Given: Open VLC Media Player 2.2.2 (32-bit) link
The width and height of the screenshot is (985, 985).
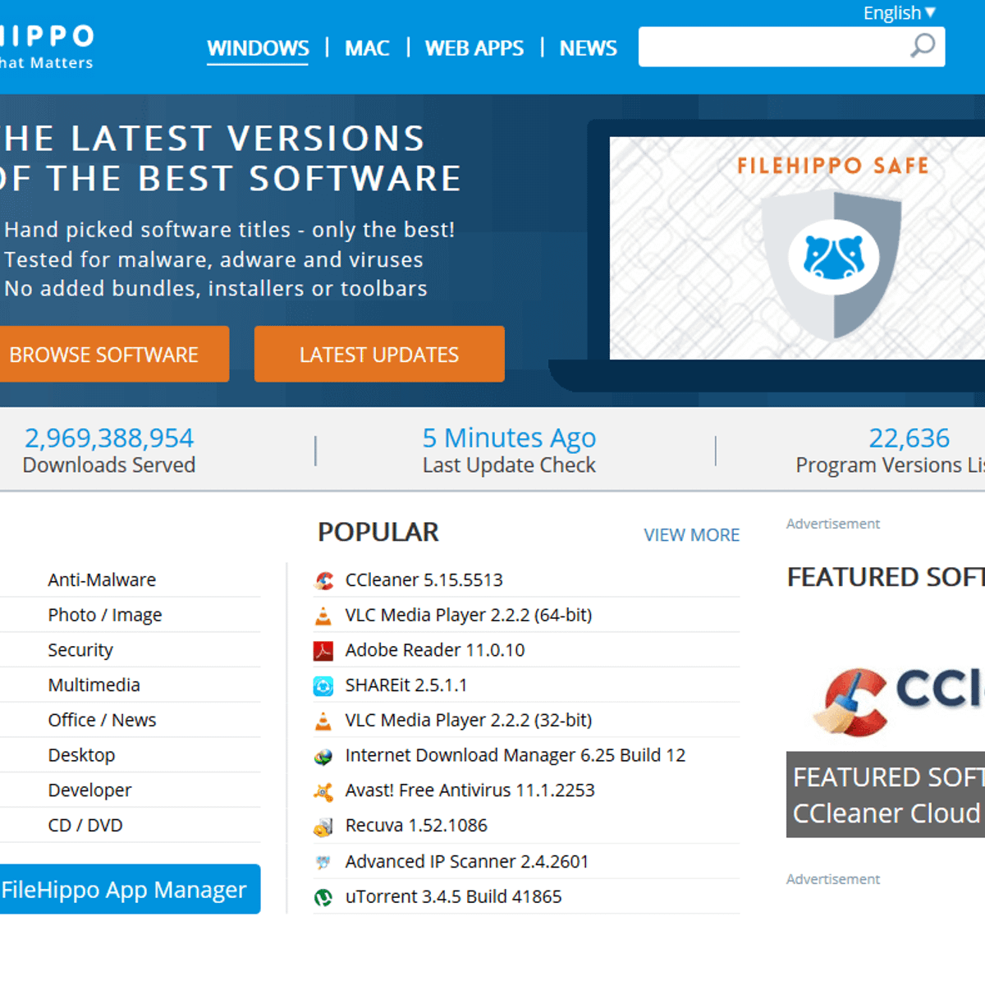Looking at the screenshot, I should 469,720.
